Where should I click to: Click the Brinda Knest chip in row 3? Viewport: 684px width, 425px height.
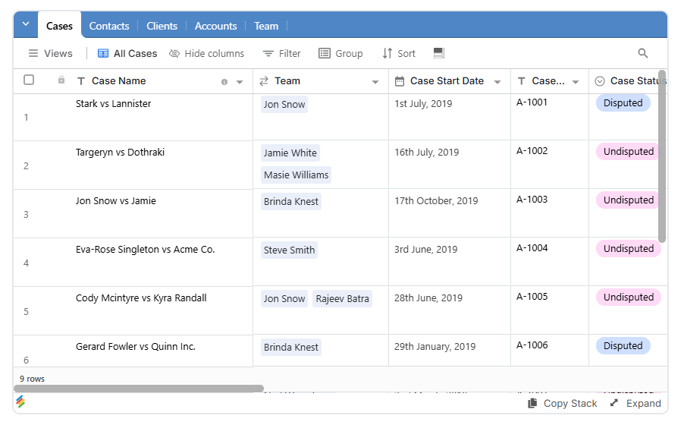pos(291,201)
